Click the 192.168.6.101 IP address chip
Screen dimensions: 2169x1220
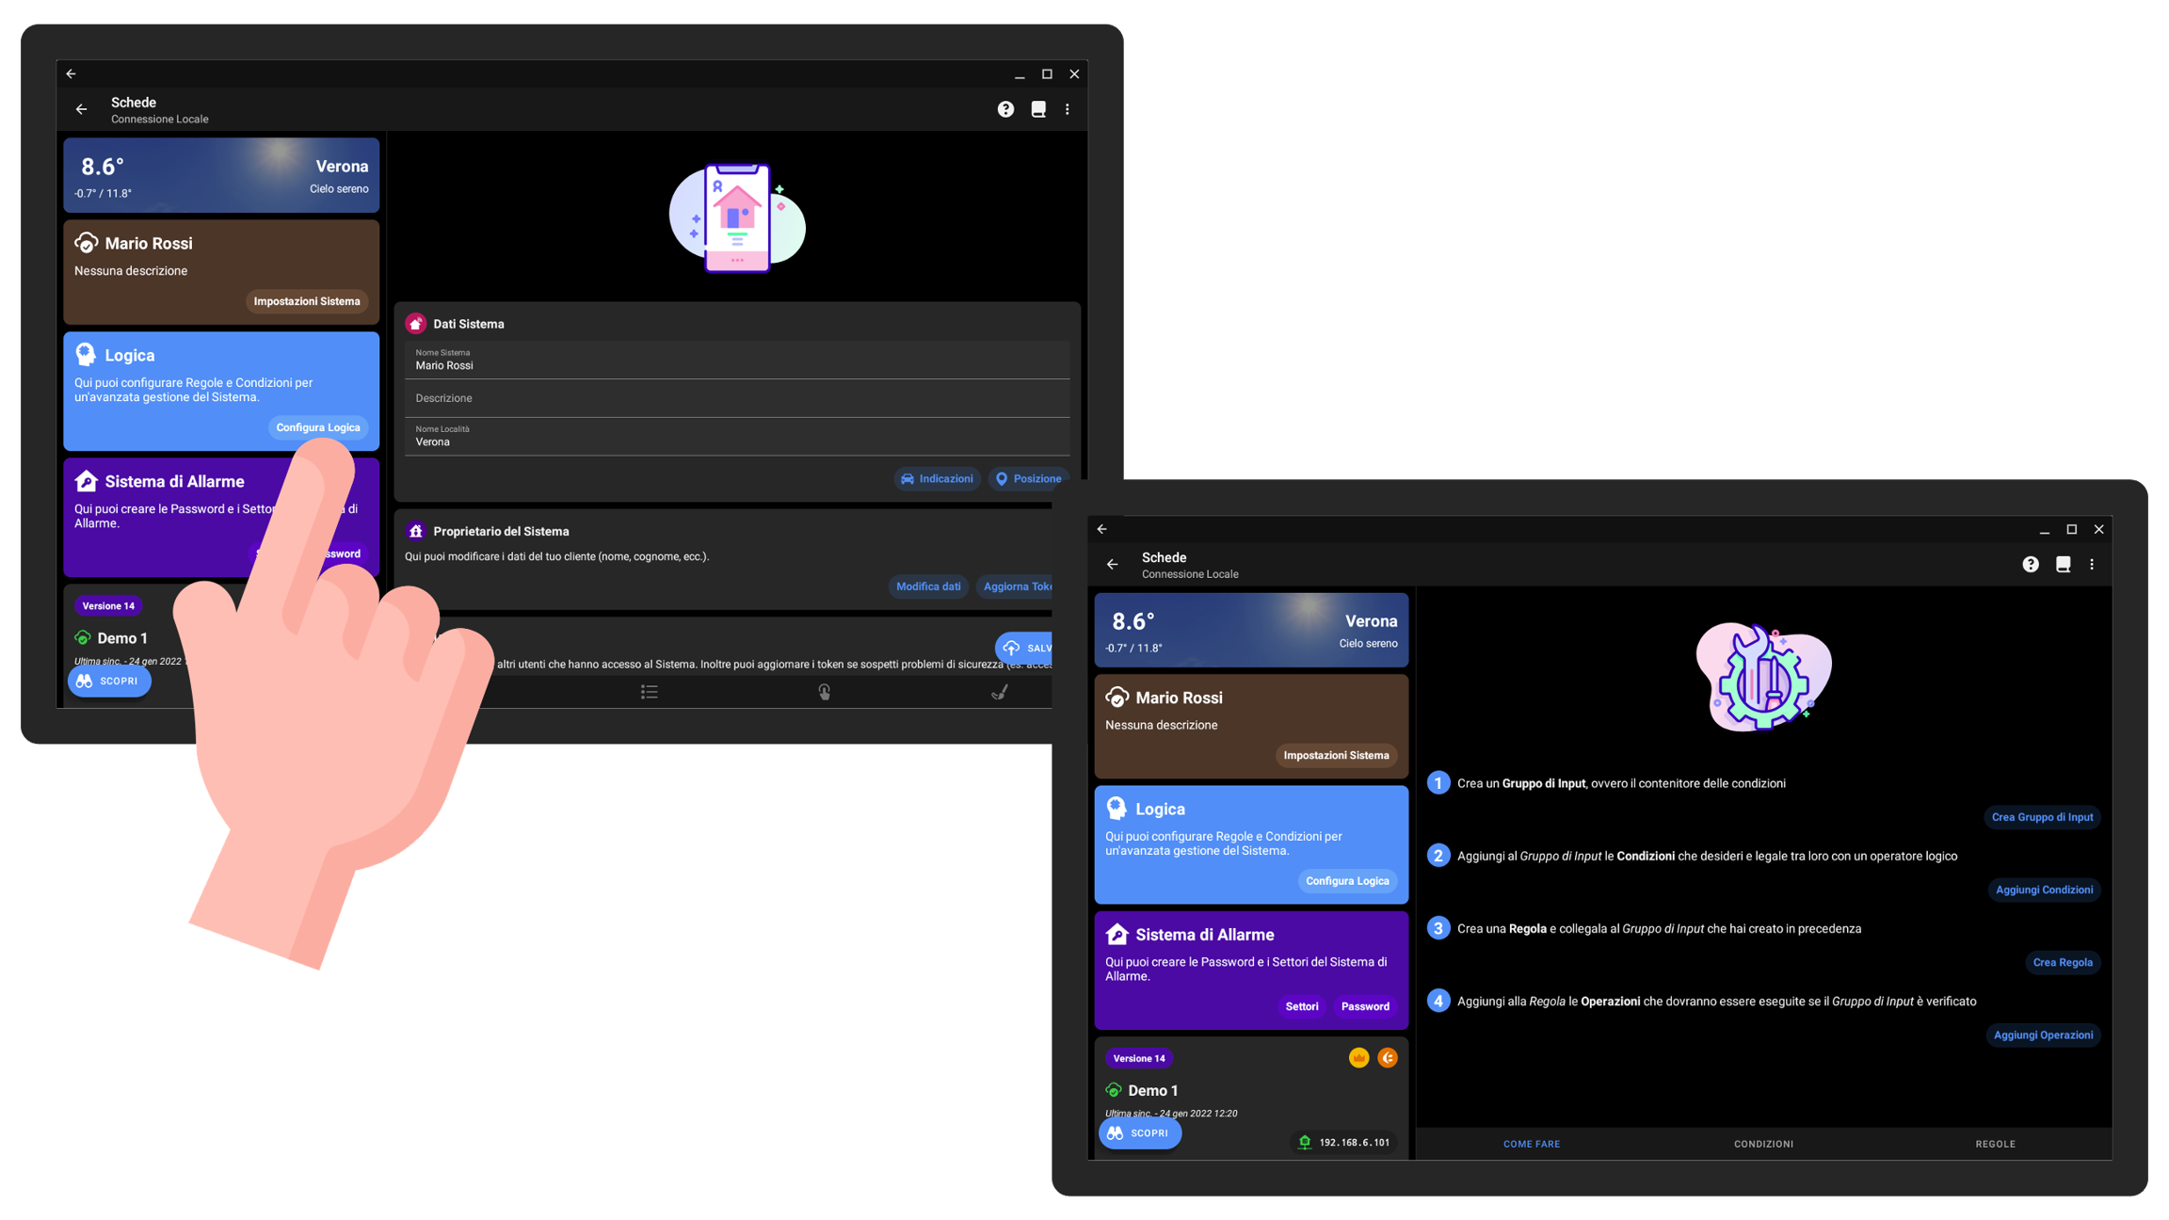point(1343,1142)
